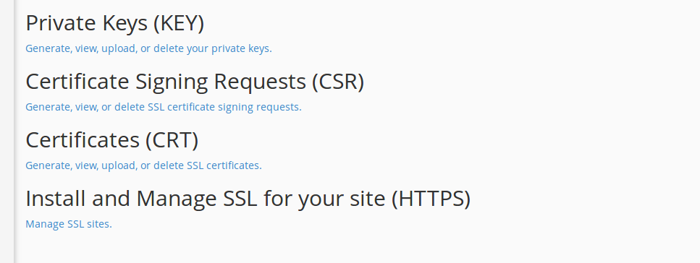700x263 pixels.
Task: Select the 'Certificates (CRT)' heading text
Action: 112,140
